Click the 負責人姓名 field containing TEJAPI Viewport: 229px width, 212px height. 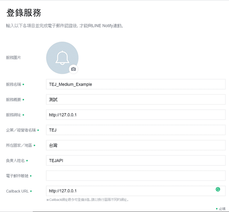coord(135,160)
